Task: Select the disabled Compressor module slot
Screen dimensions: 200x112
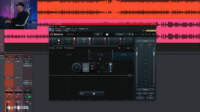Action: tap(114, 41)
